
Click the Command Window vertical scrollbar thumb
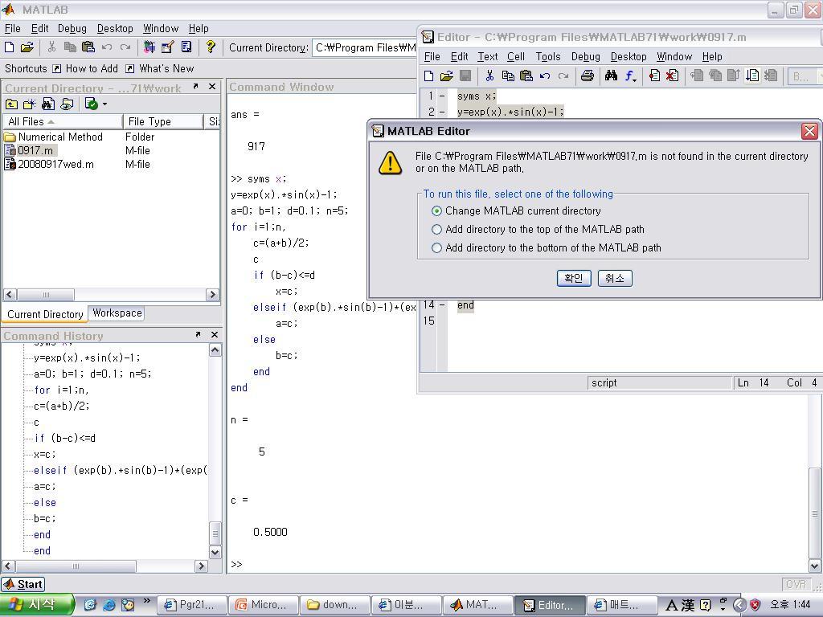pyautogui.click(x=815, y=513)
